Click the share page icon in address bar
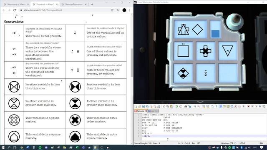Image resolution: width=267 pixels, height=150 pixels. click(x=112, y=10)
